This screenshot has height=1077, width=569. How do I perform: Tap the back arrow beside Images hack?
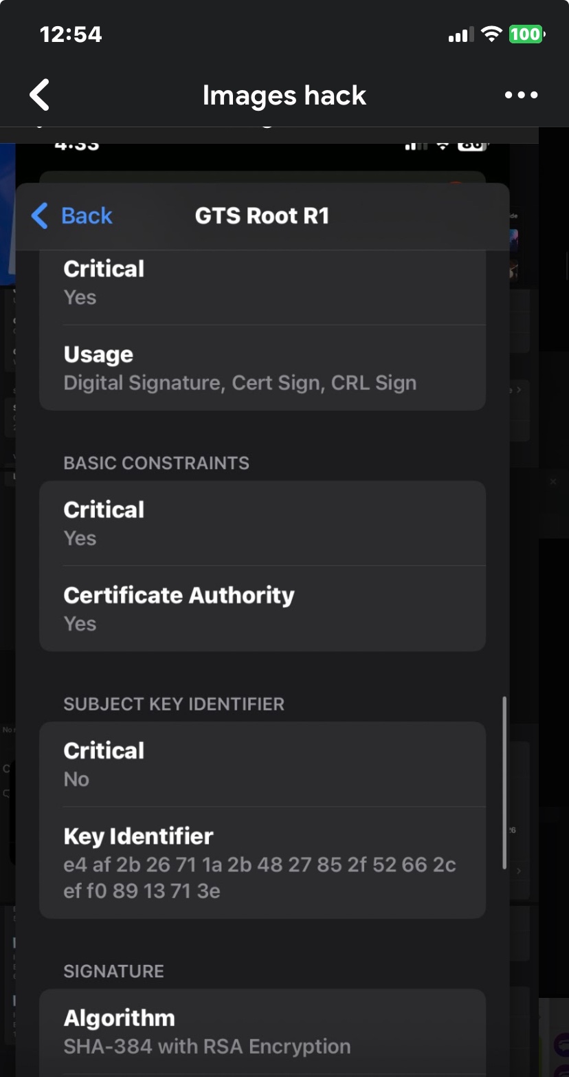point(40,95)
